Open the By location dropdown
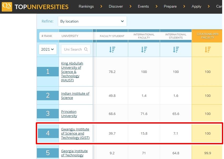The height and width of the screenshot is (159, 224). [92, 21]
